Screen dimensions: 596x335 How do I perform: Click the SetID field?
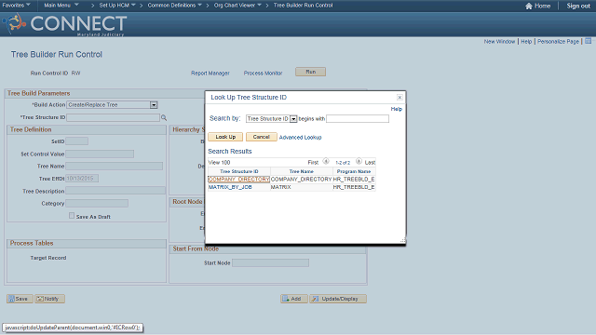pos(76,141)
